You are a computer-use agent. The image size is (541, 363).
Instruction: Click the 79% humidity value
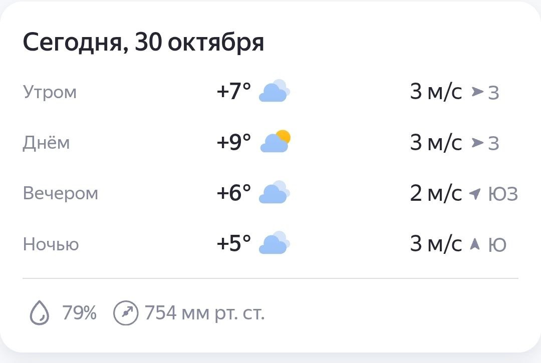click(79, 313)
